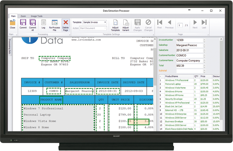
Task: Select the Windows Vista Home grid row
Action: point(189,88)
